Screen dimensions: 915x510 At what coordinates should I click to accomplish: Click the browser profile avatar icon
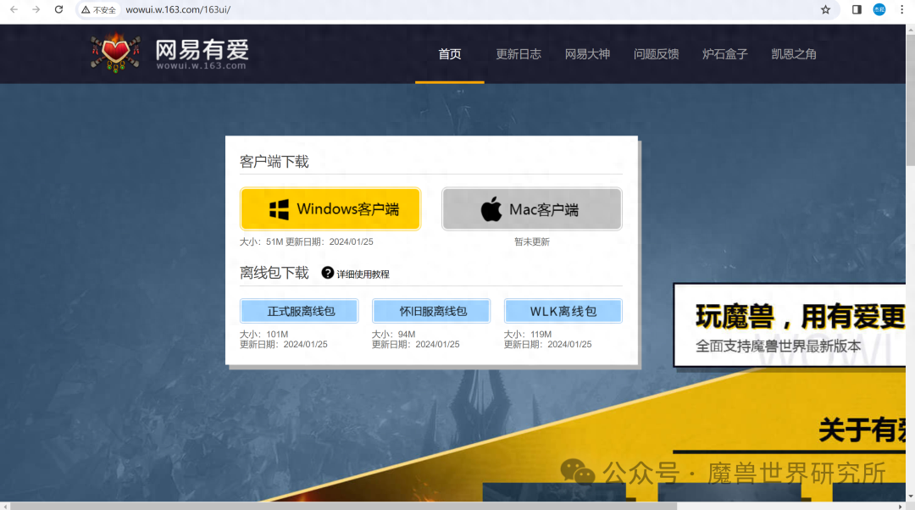(879, 9)
